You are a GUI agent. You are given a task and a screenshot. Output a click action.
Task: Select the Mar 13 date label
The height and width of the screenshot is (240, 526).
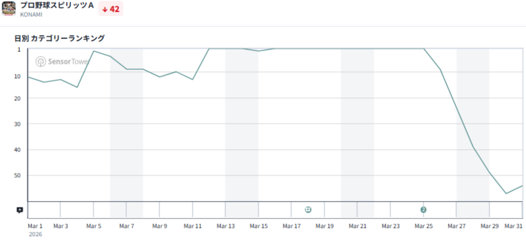(x=226, y=225)
